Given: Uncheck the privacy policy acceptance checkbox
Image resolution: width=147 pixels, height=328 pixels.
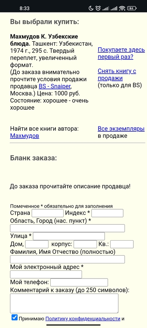Looking at the screenshot, I should 14,318.
